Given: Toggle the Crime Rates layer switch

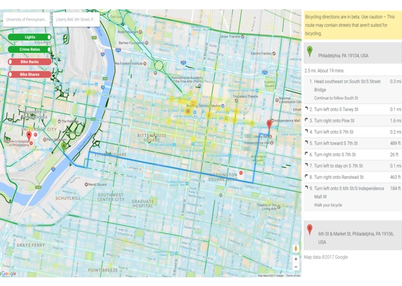Looking at the screenshot, I should click(x=29, y=49).
